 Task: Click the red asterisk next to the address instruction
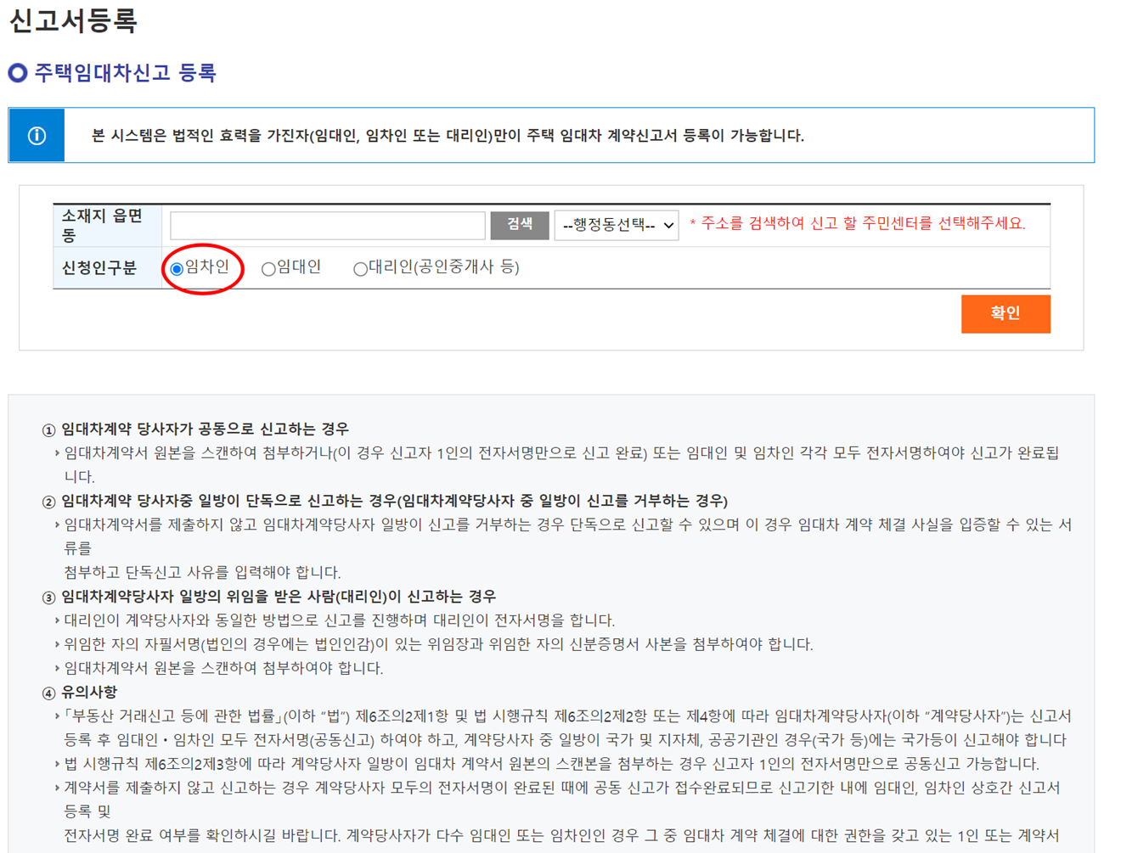693,224
